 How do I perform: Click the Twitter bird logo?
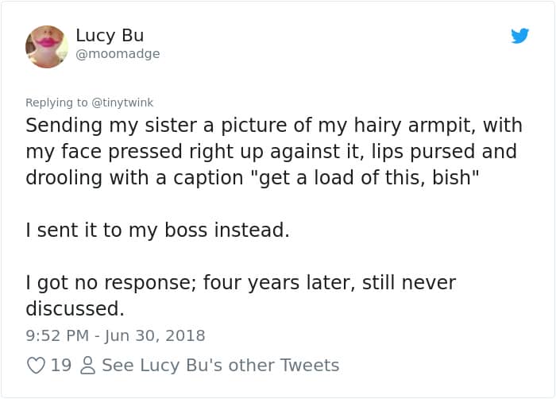click(520, 36)
